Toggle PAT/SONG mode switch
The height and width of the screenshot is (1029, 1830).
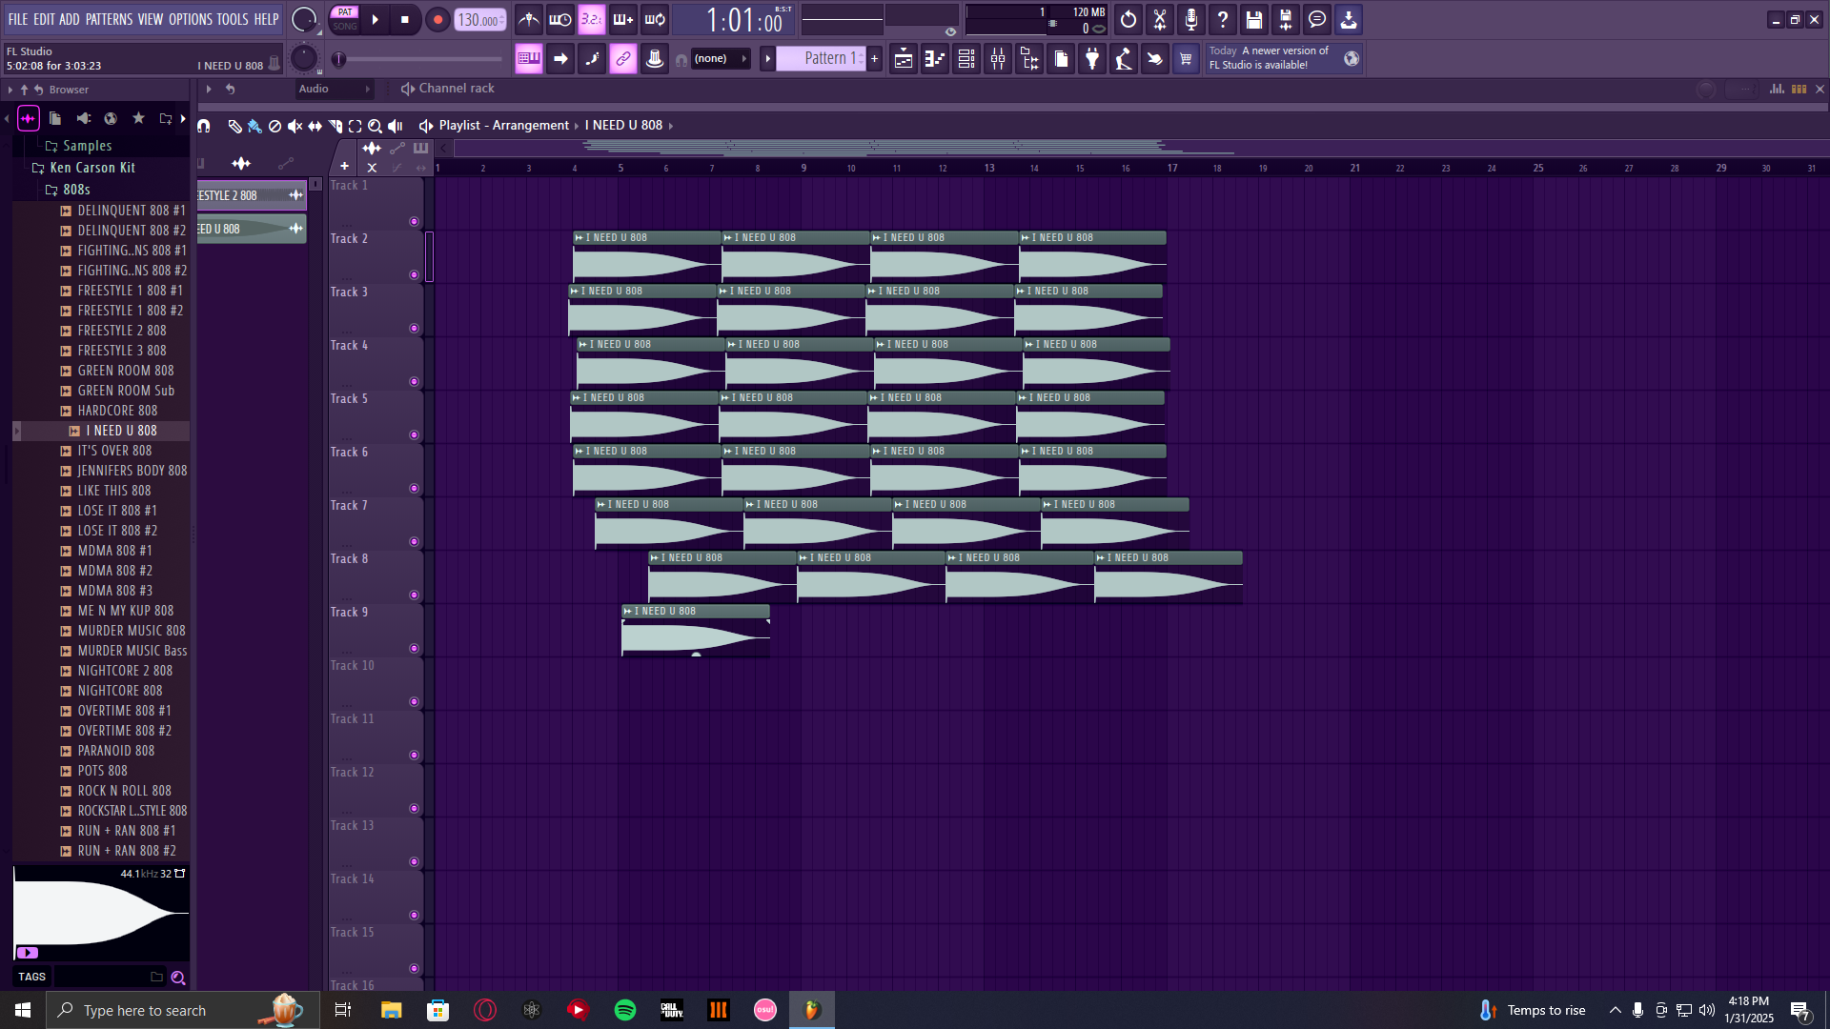click(x=345, y=19)
